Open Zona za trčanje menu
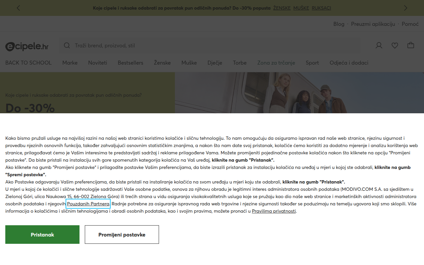This screenshot has height=265, width=424. (276, 63)
